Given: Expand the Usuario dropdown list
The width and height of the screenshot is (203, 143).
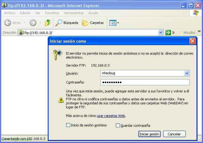Looking at the screenshot, I should (x=187, y=73).
